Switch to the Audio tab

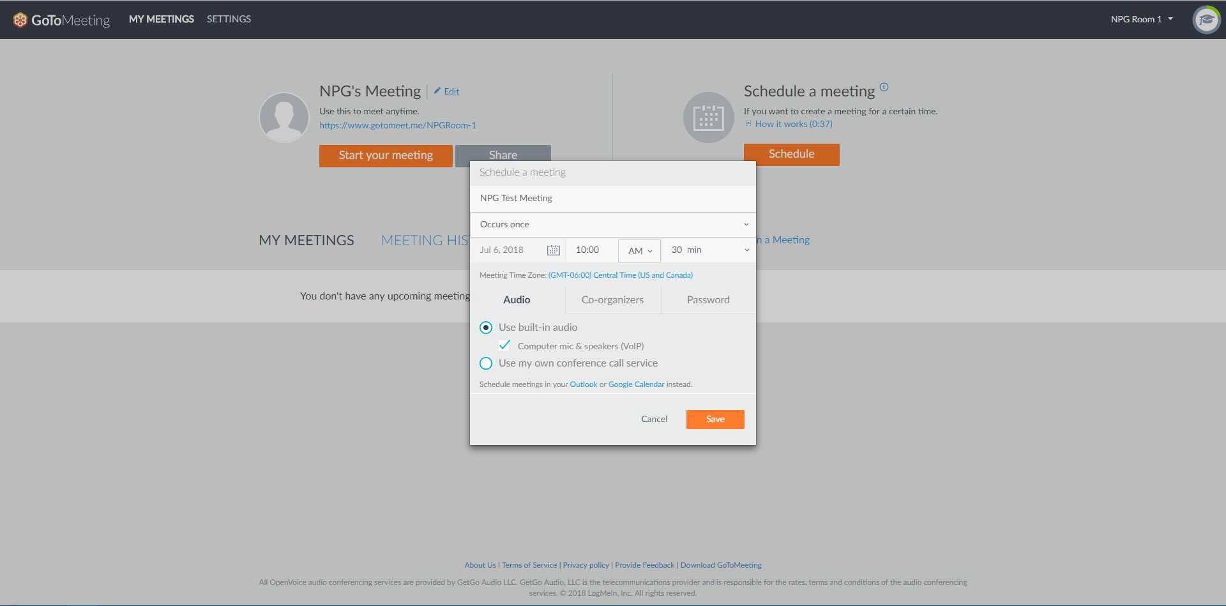517,299
